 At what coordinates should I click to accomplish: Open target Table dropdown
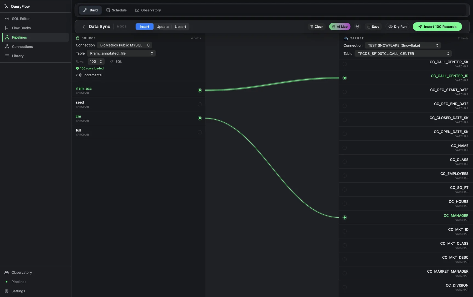pos(403,54)
